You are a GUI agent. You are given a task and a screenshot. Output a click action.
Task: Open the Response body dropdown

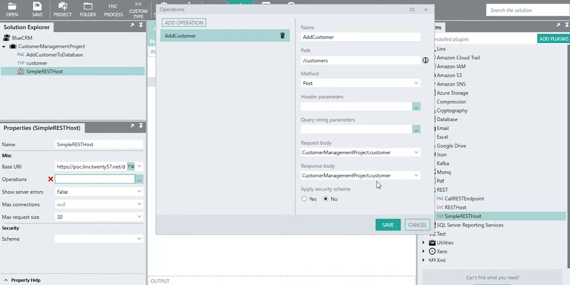click(x=416, y=175)
